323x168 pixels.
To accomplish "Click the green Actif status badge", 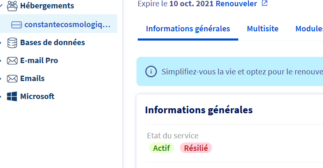I will [x=161, y=148].
